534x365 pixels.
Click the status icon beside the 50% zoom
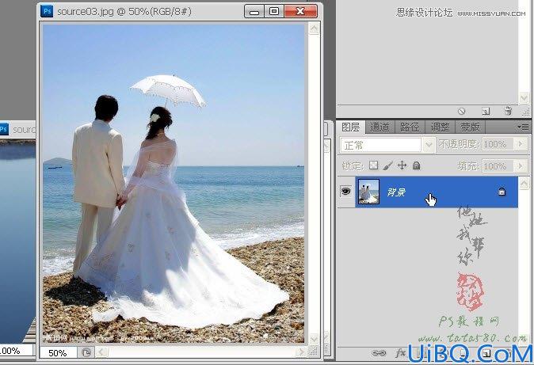click(x=86, y=352)
